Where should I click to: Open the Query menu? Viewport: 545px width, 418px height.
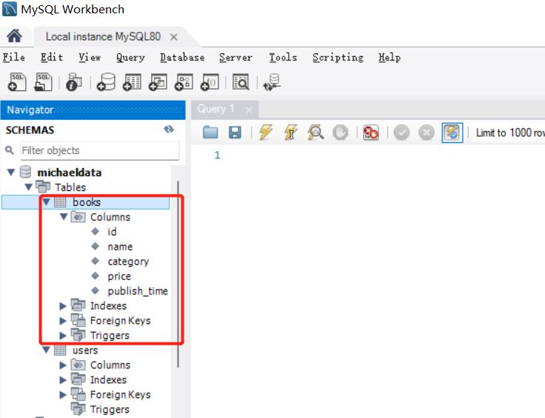coord(130,57)
